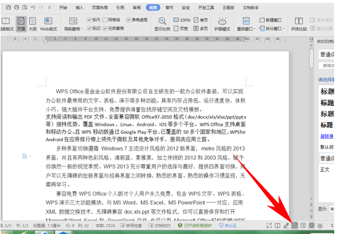This screenshot has height=234, width=337.
Task: Click 文档校对 document proofing in status bar
Action: pos(159,225)
